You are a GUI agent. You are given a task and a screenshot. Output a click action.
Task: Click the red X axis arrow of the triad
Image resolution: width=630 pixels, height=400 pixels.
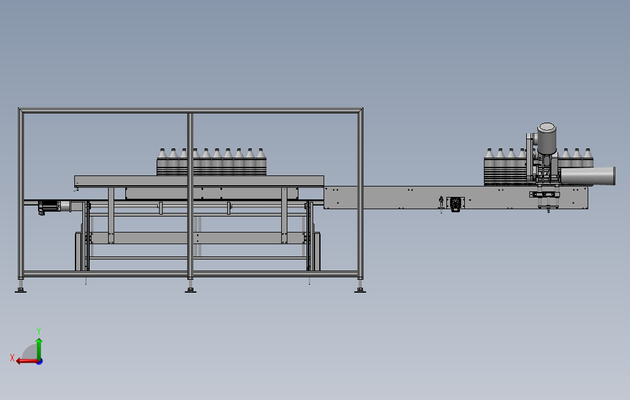point(26,361)
